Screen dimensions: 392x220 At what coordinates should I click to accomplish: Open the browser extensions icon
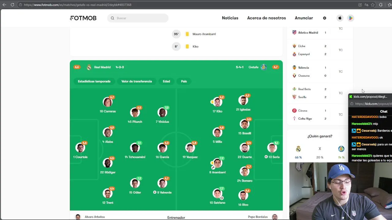(x=381, y=5)
